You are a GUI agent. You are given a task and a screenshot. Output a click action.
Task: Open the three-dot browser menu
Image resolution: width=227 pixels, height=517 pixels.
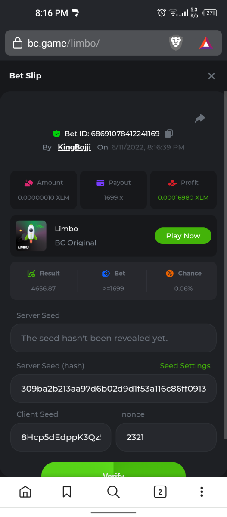pyautogui.click(x=202, y=492)
